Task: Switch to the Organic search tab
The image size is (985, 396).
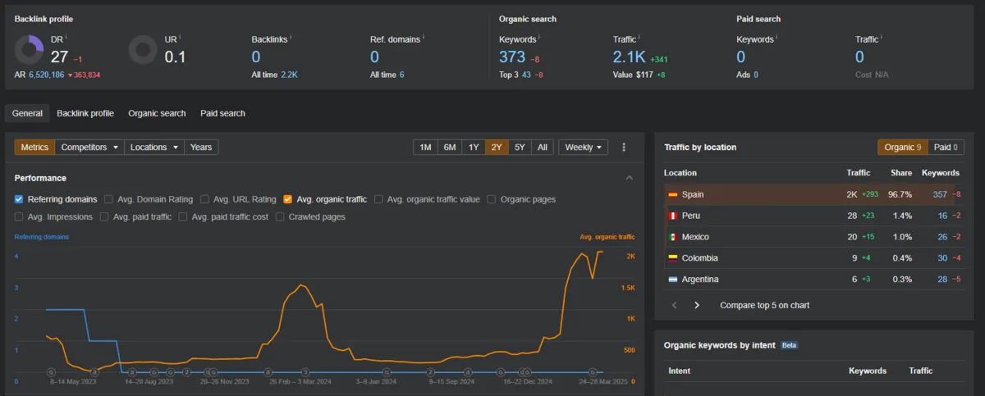Action: (x=157, y=113)
